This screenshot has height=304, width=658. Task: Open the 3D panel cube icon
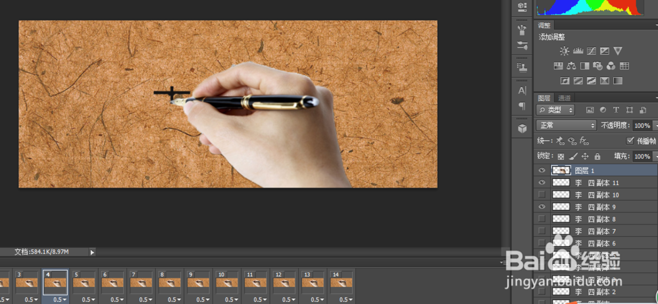point(522,129)
